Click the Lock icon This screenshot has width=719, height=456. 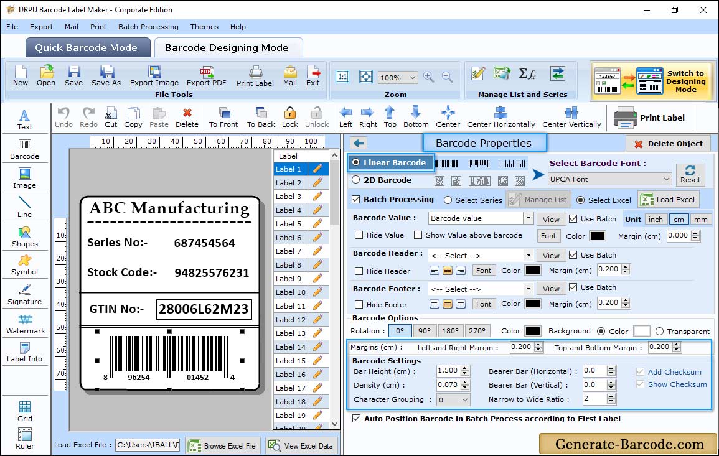click(x=290, y=118)
